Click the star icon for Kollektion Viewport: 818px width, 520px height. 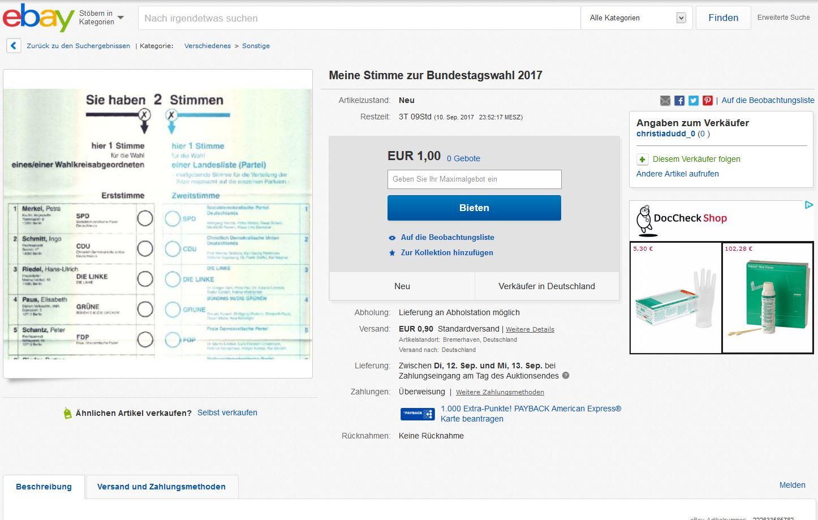tap(392, 253)
